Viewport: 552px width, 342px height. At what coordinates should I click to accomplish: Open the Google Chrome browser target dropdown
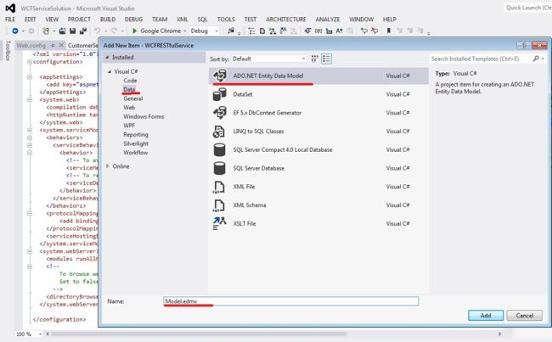pyautogui.click(x=185, y=31)
